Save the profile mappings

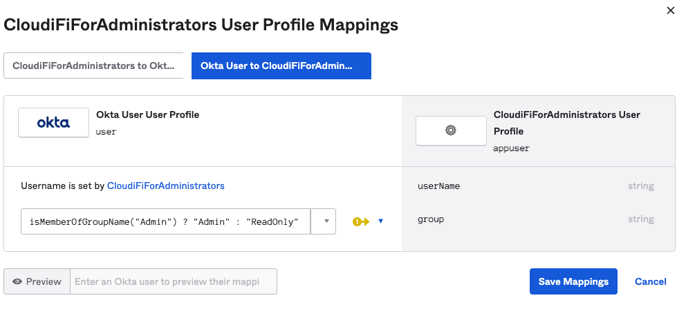(573, 281)
